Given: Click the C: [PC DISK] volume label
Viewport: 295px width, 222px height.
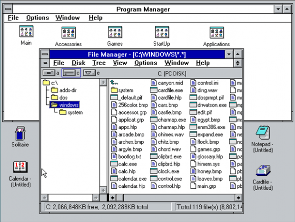Looking at the screenshot, I should coord(172,73).
